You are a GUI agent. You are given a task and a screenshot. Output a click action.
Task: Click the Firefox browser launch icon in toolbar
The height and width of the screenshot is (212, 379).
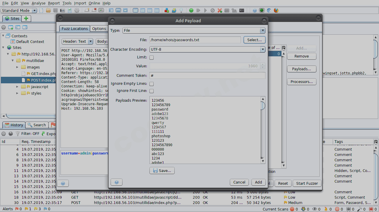[x=276, y=10]
